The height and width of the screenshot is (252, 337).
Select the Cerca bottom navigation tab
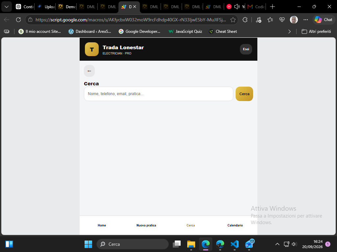(191, 225)
